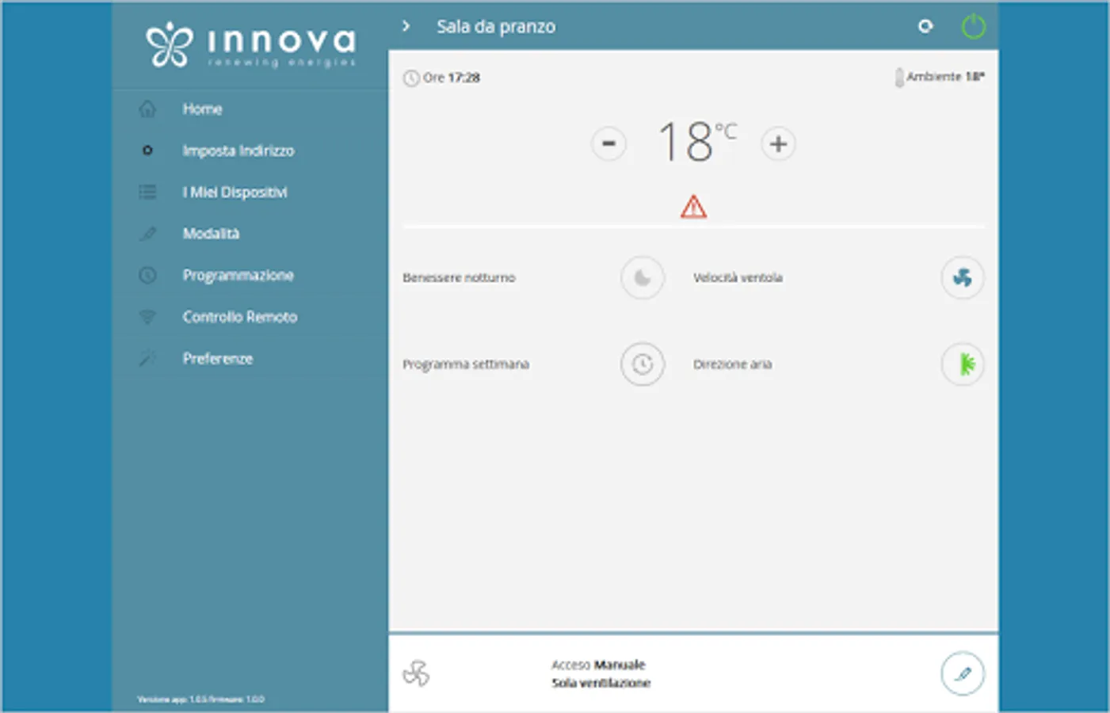This screenshot has width=1110, height=713.
Task: Click Sola ventilazione mode text
Action: 601,683
